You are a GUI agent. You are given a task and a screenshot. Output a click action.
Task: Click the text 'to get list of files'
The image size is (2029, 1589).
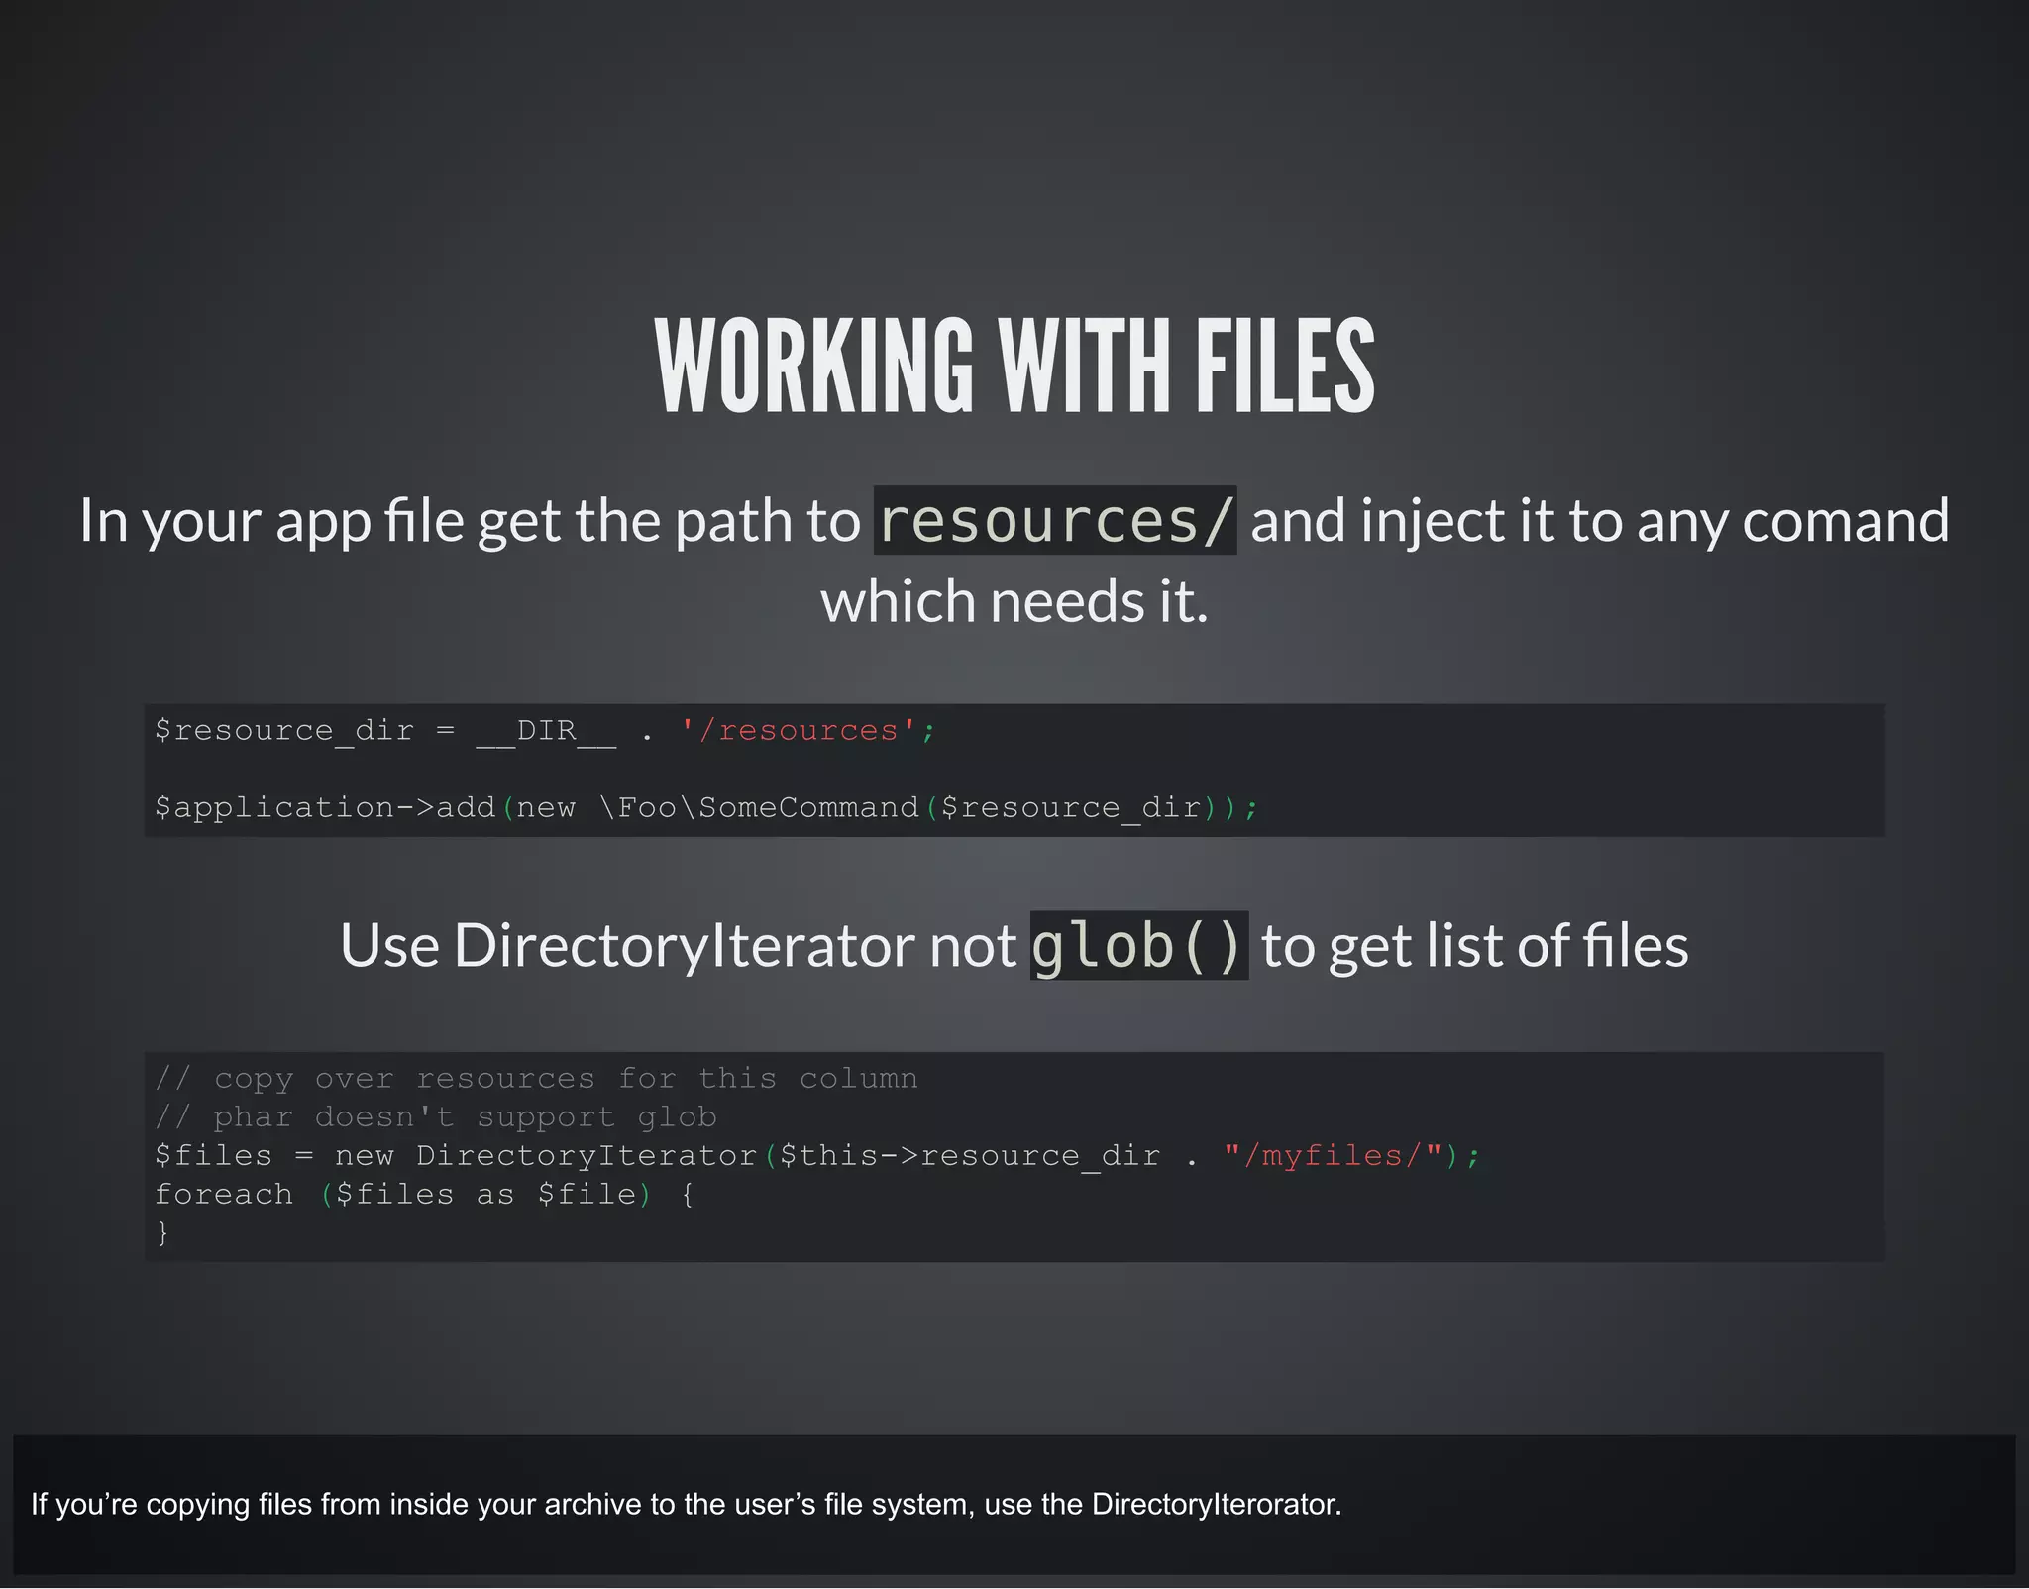(1475, 945)
